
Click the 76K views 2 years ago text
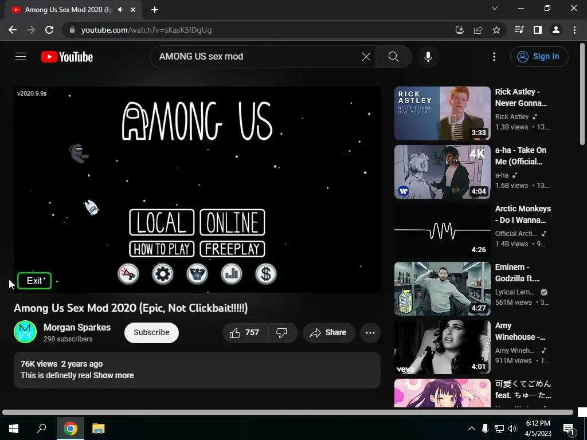(62, 364)
